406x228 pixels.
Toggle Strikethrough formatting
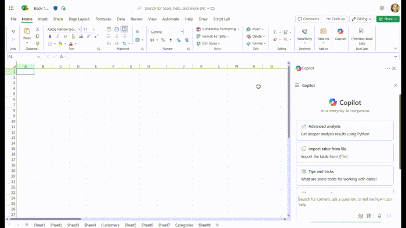pos(81,36)
